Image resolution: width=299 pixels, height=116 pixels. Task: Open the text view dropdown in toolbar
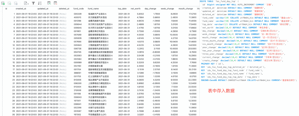pos(26,3)
